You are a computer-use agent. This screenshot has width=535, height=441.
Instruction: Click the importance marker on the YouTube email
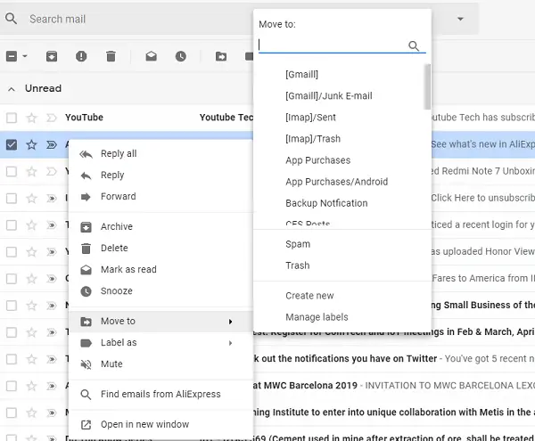(x=52, y=118)
